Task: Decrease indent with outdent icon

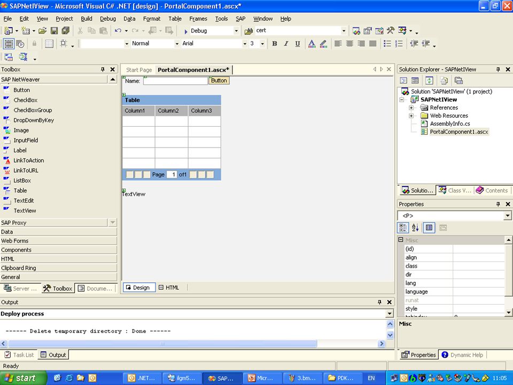Action: click(414, 43)
